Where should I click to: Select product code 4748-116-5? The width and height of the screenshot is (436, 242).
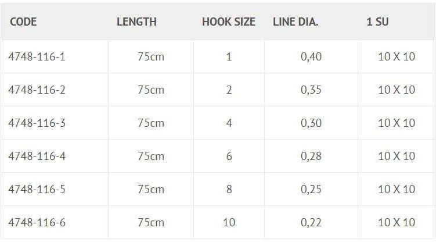click(37, 189)
